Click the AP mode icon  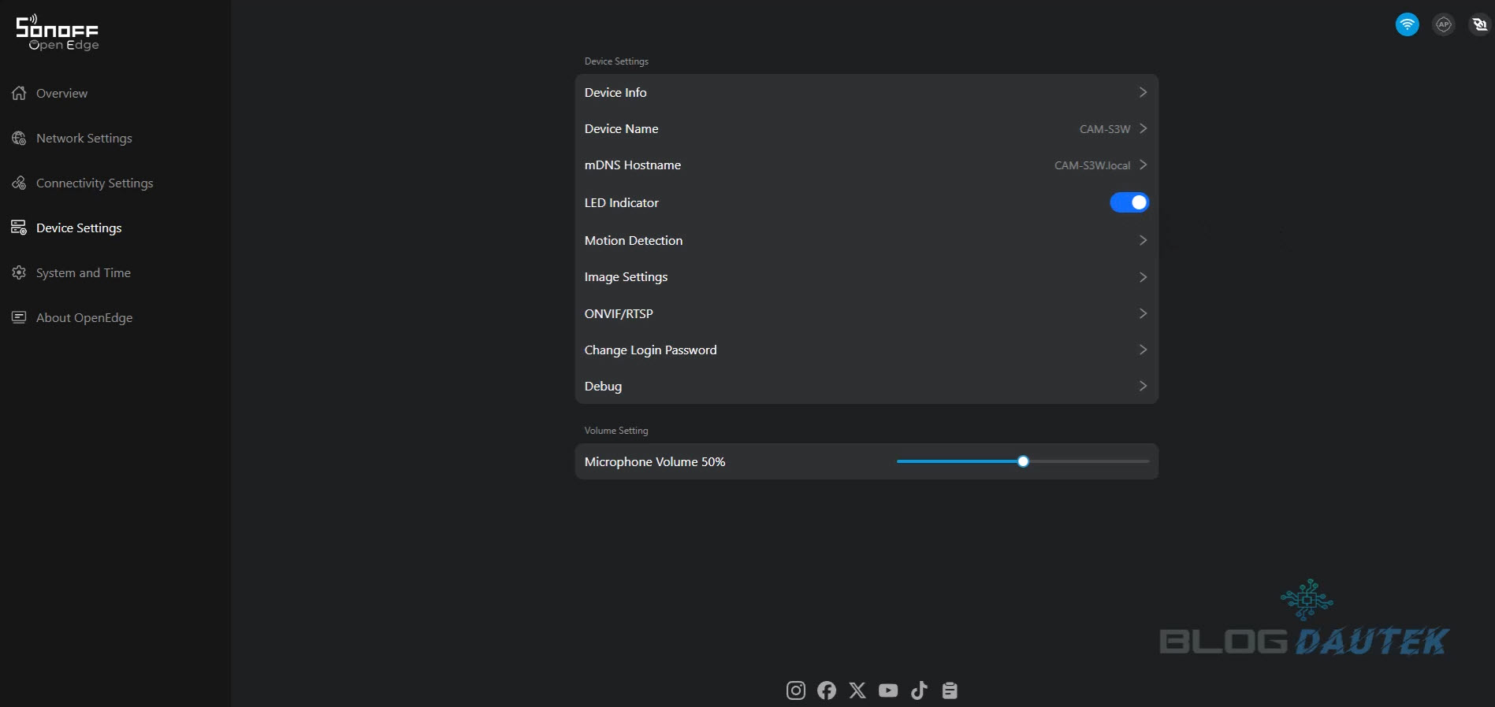pyautogui.click(x=1443, y=24)
